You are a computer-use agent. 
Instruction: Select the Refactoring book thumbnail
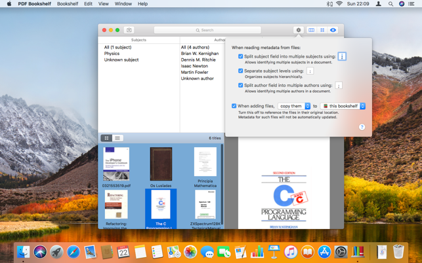pos(116,205)
